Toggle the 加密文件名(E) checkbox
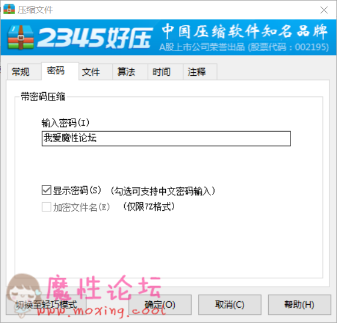The image size is (337, 323). click(x=46, y=207)
